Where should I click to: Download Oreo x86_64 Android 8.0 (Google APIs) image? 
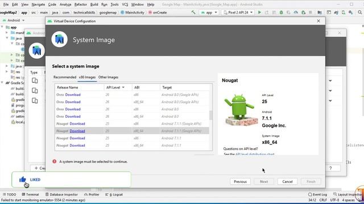pyautogui.click(x=73, y=102)
